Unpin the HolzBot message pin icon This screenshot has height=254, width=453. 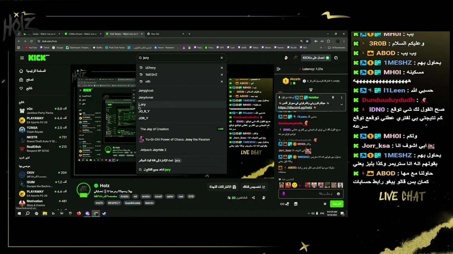(333, 97)
